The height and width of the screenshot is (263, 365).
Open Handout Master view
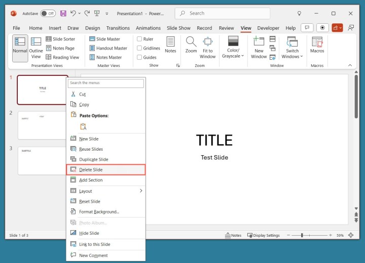coord(108,48)
